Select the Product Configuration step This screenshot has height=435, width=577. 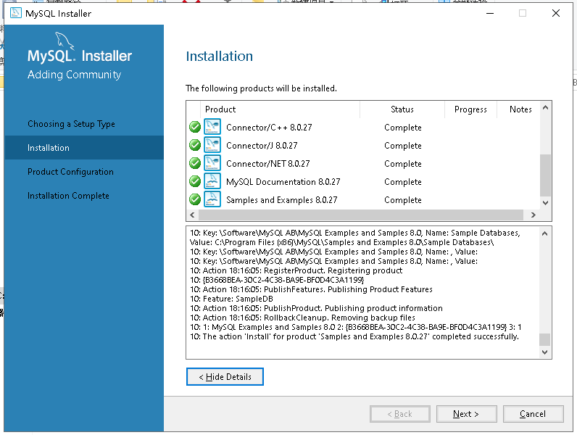70,172
